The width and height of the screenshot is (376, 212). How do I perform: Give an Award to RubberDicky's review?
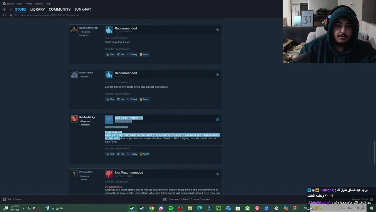(x=145, y=154)
